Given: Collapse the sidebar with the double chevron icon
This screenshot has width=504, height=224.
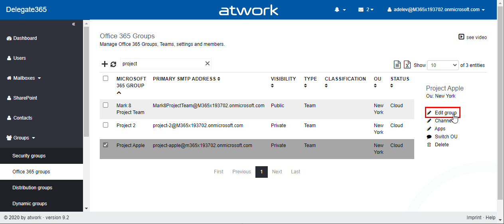Looking at the screenshot, I should 73,24.
